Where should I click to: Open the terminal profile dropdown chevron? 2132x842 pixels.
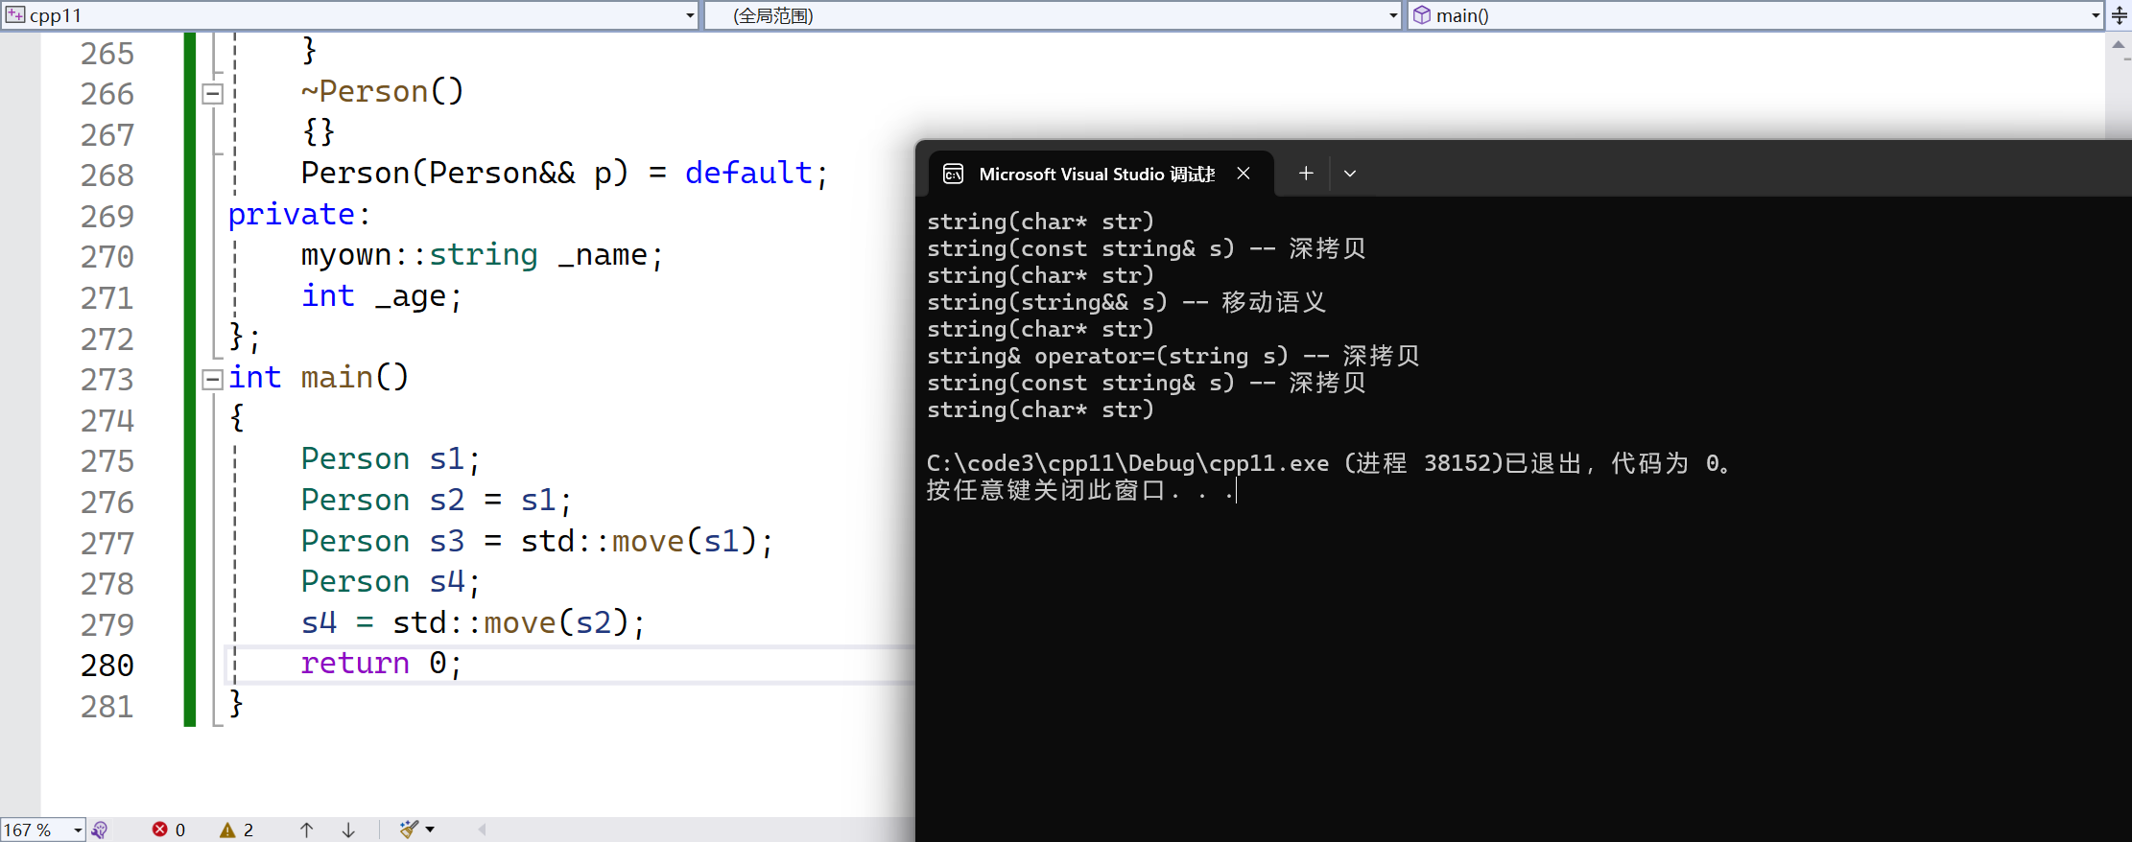(1350, 174)
